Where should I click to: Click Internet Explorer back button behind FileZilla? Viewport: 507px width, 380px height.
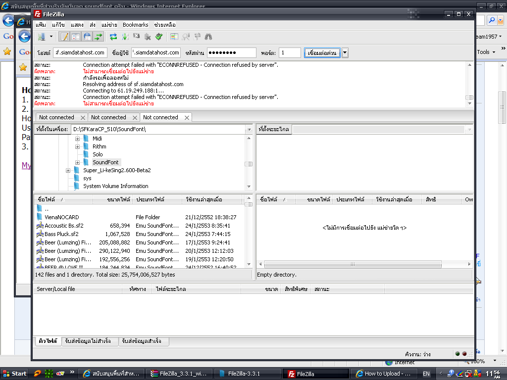(x=24, y=36)
